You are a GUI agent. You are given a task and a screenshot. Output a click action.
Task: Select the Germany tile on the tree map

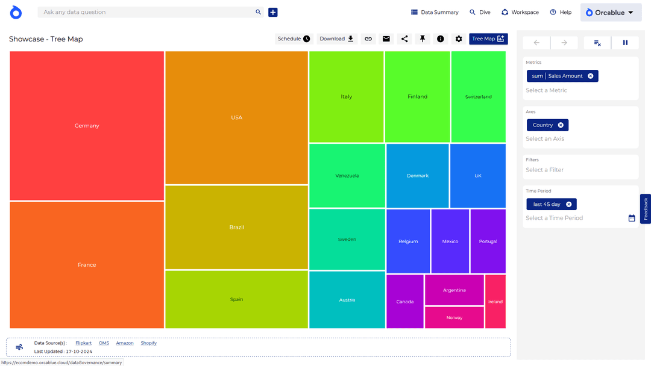coord(86,125)
